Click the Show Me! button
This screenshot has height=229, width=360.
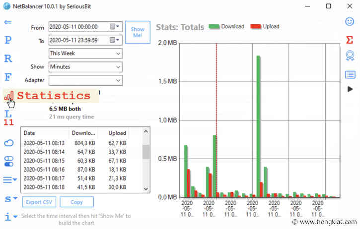coord(138,32)
